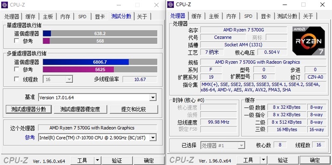Screen dimensions: 332x165
Task: Switch to 处理器 tab in left window
Action: click(x=12, y=17)
